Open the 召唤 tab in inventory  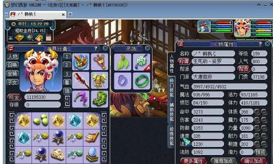click(x=12, y=65)
